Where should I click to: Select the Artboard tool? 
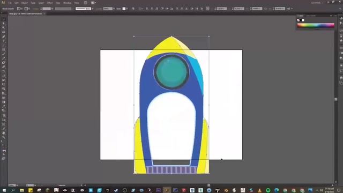click(4, 124)
